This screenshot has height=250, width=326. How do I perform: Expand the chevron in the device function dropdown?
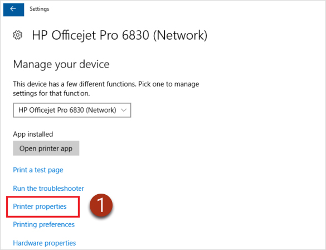[x=124, y=110]
